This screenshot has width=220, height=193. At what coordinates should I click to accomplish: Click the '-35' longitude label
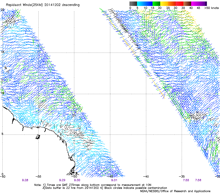182,176
